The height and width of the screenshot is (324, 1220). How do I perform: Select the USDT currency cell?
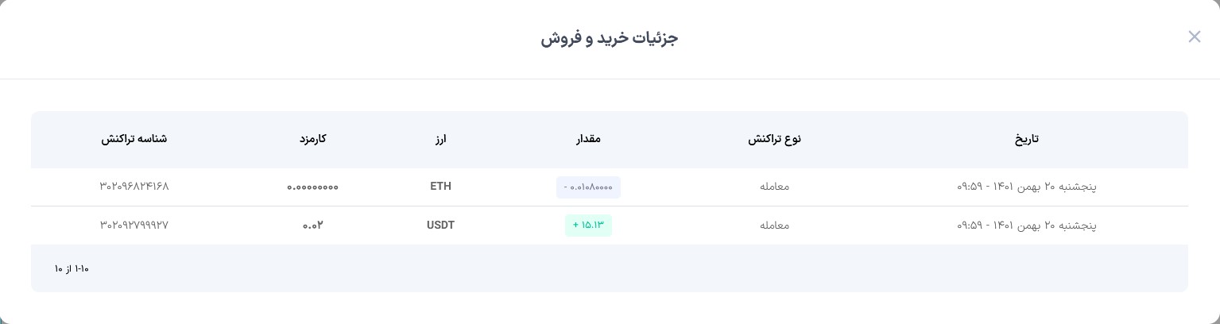coord(440,226)
